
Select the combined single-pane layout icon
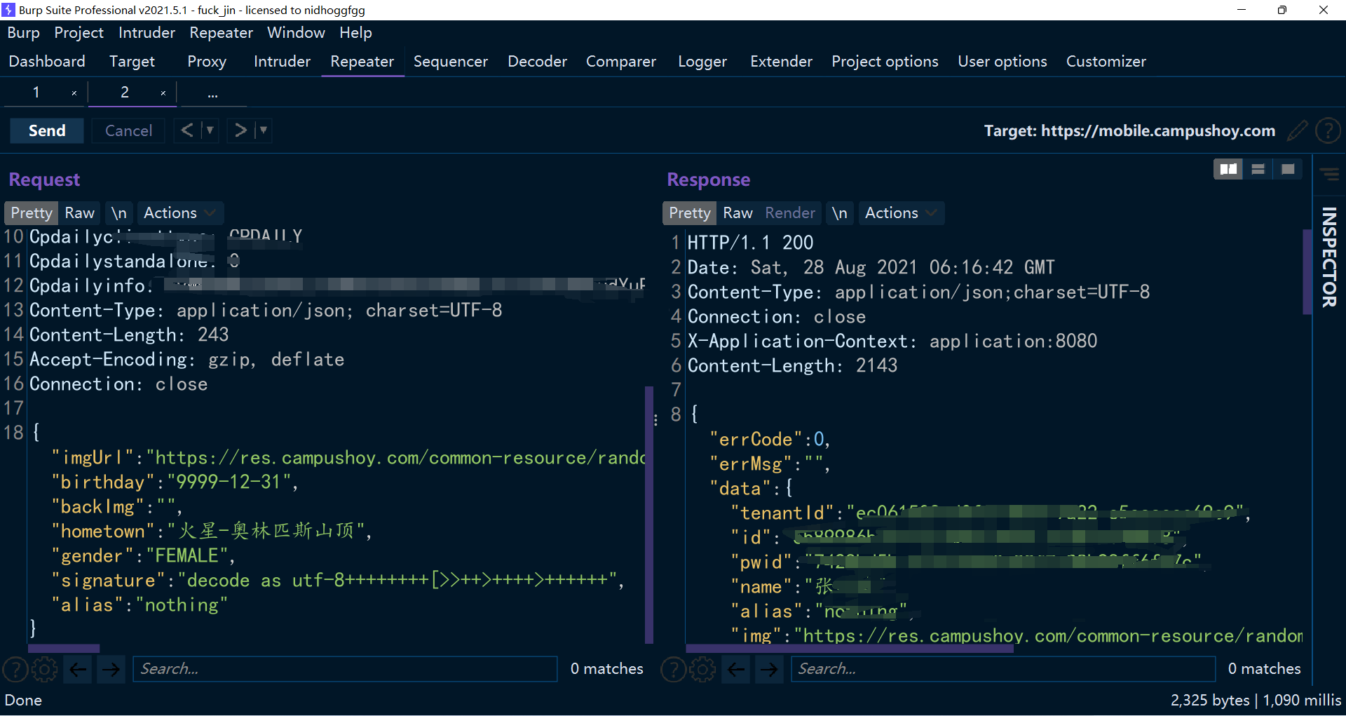(1288, 169)
